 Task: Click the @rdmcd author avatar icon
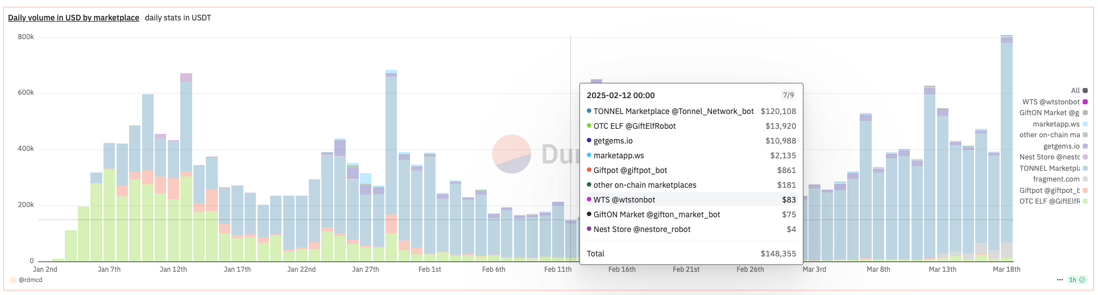pyautogui.click(x=13, y=280)
